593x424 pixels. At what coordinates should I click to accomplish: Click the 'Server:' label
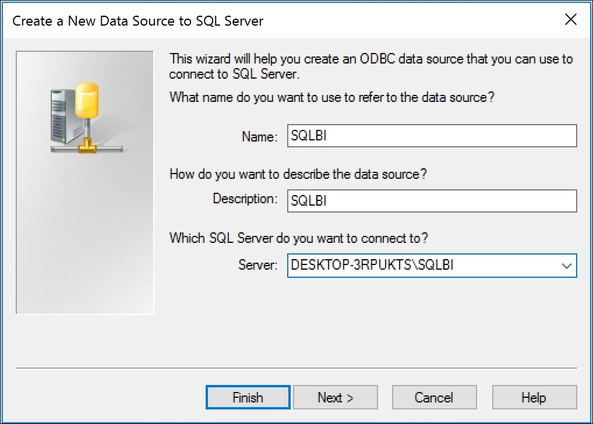point(257,265)
